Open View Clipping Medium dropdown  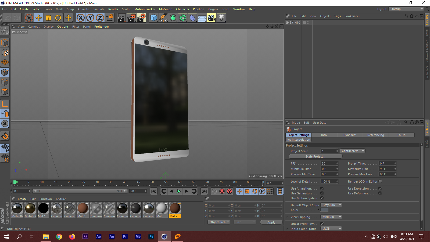tap(331, 217)
